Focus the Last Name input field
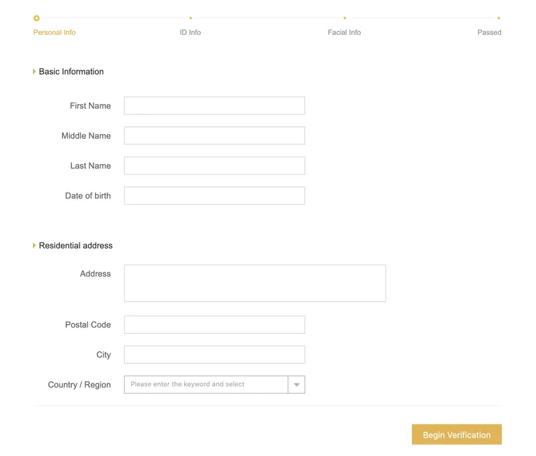 (x=215, y=166)
